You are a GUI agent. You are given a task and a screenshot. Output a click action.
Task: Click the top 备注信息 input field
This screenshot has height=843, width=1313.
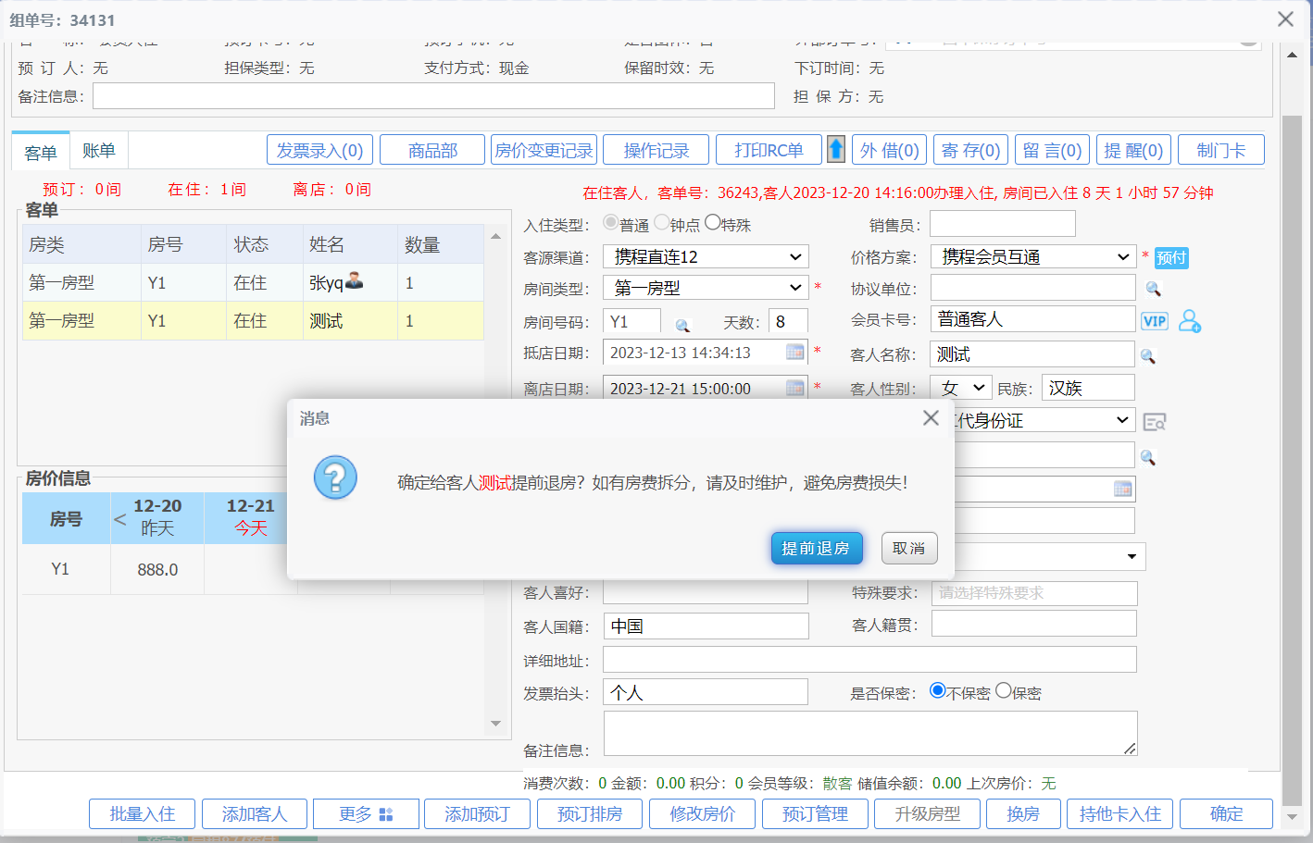click(x=433, y=96)
